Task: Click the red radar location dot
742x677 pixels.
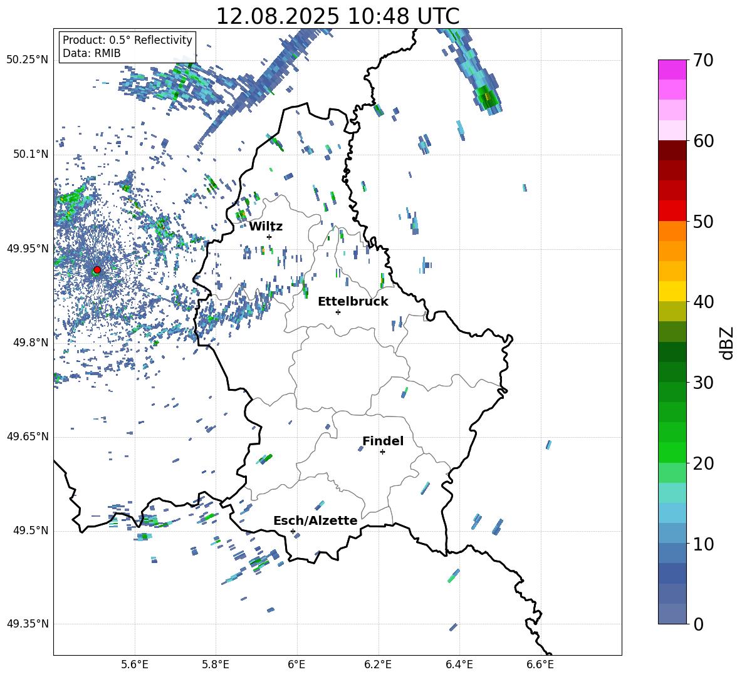Action: click(97, 270)
